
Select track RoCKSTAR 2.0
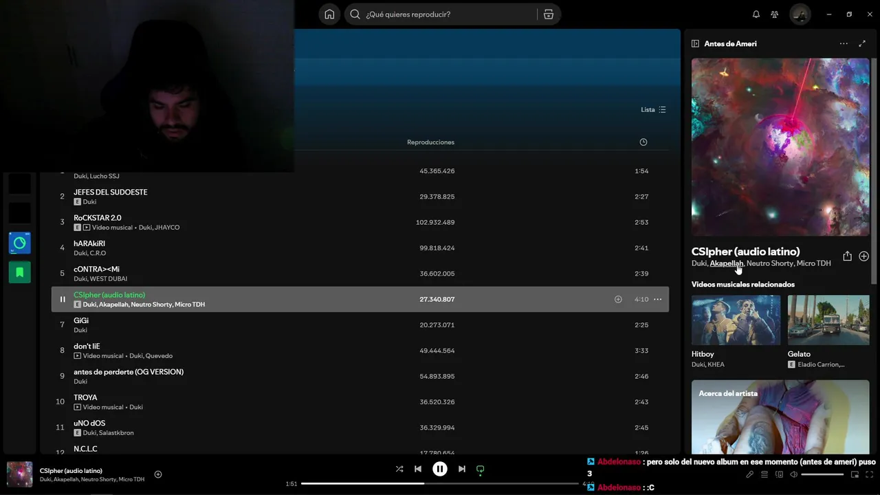(98, 218)
